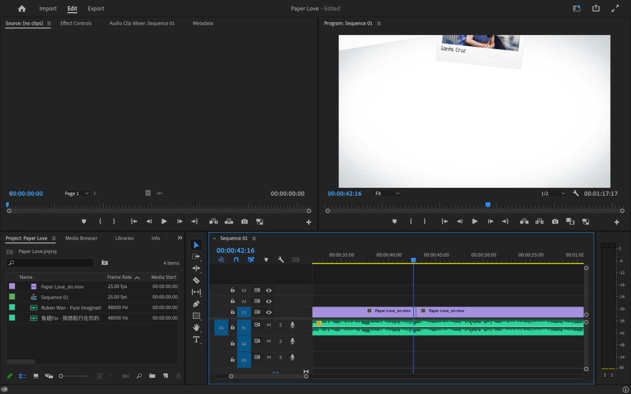Image resolution: width=631 pixels, height=394 pixels.
Task: Select the Pen tool
Action: 197,304
